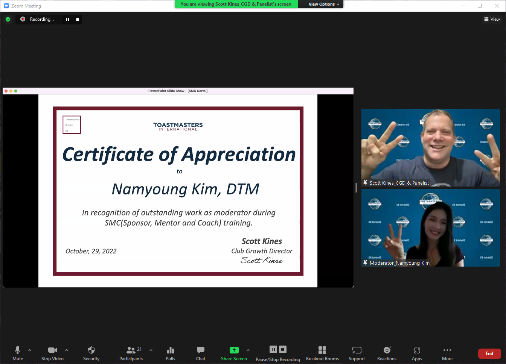
Task: Click the pin icon on Namyoung Kim tile
Action: pos(365,262)
